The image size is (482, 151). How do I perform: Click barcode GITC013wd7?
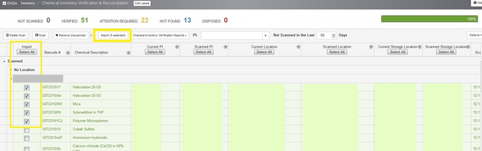[52, 138]
